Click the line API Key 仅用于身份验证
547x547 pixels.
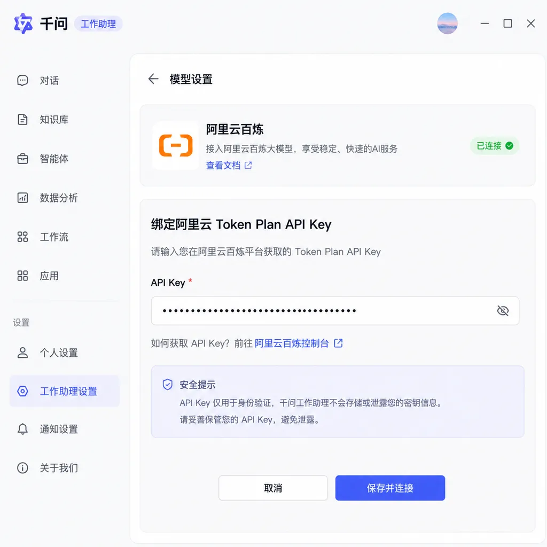pyautogui.click(x=311, y=403)
